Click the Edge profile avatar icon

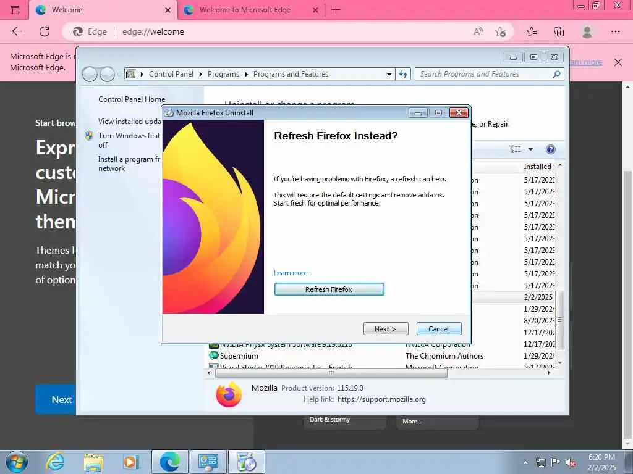coord(587,31)
